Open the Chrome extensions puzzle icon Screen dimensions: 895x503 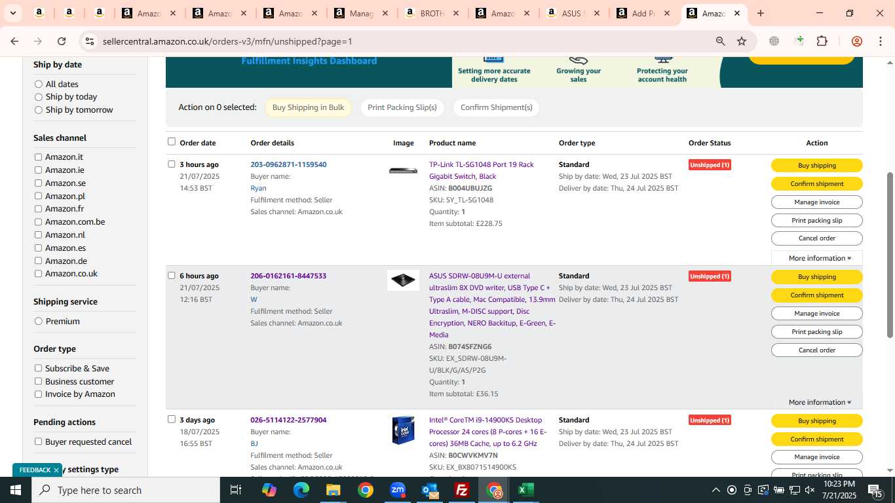[x=822, y=41]
